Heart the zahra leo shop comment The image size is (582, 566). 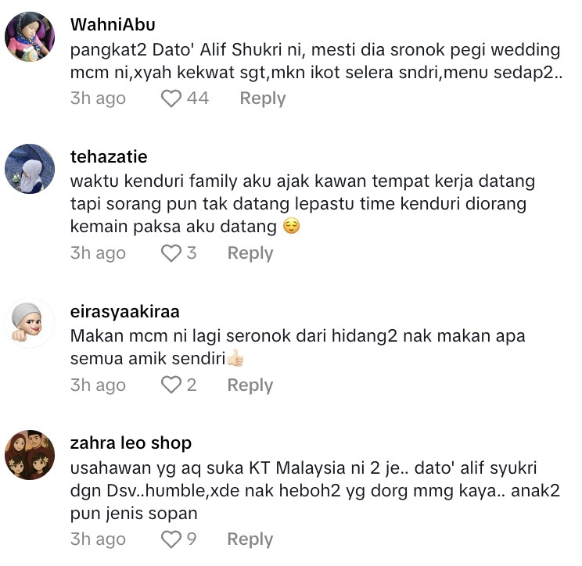(x=171, y=539)
